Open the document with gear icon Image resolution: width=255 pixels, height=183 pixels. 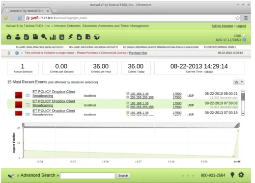[x=27, y=37]
